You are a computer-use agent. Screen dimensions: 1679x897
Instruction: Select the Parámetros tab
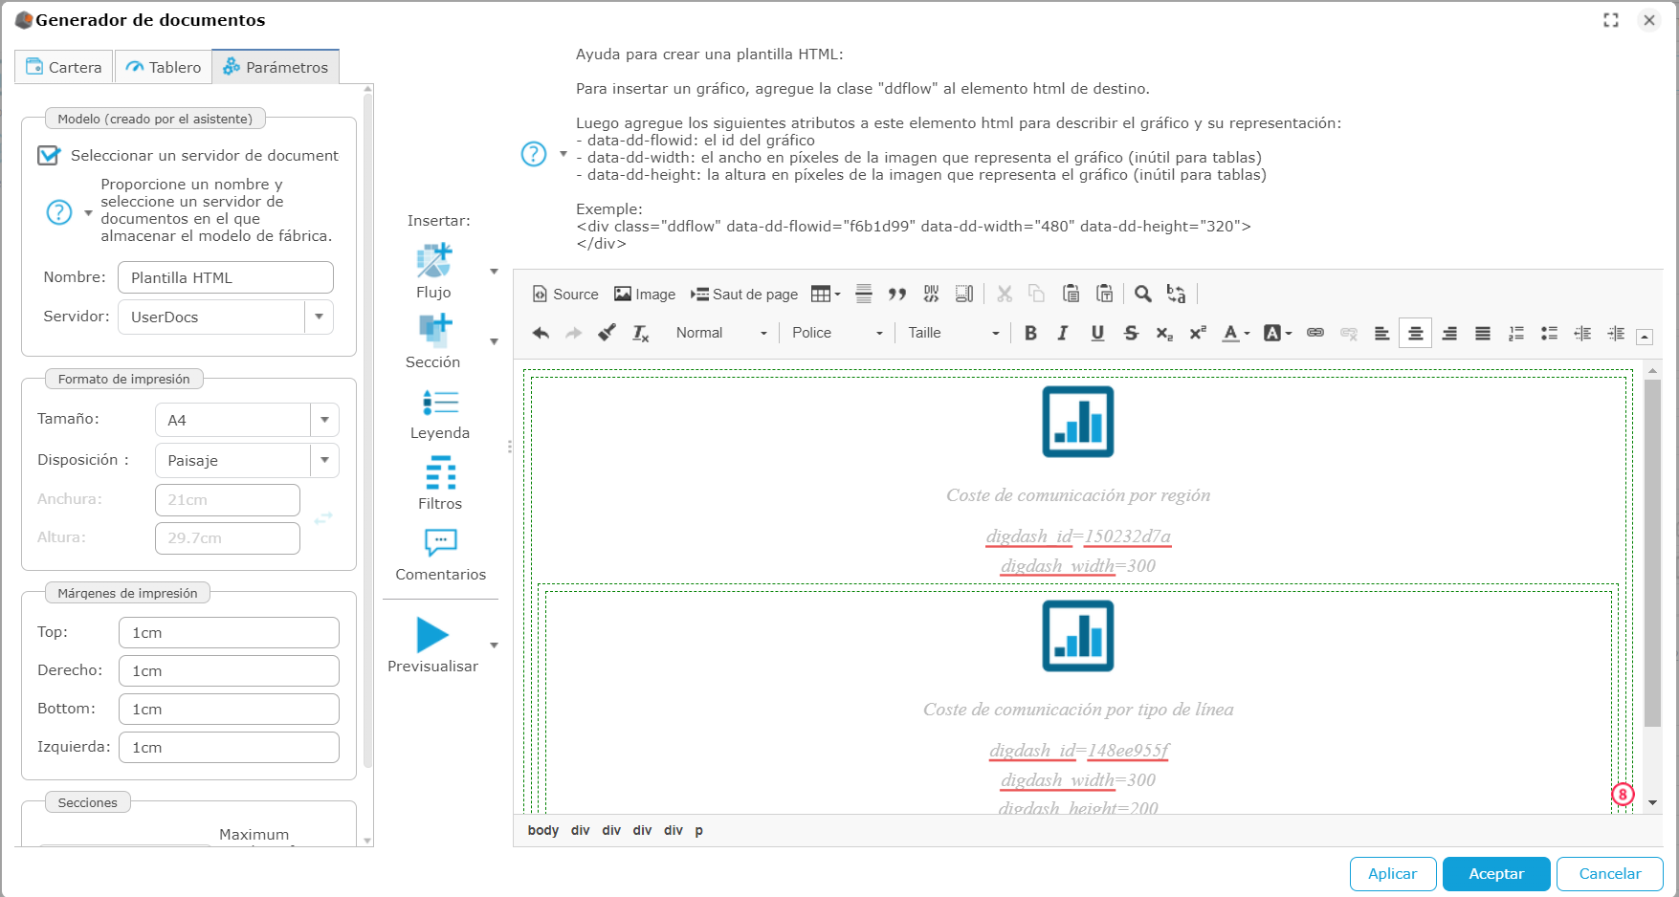(276, 67)
